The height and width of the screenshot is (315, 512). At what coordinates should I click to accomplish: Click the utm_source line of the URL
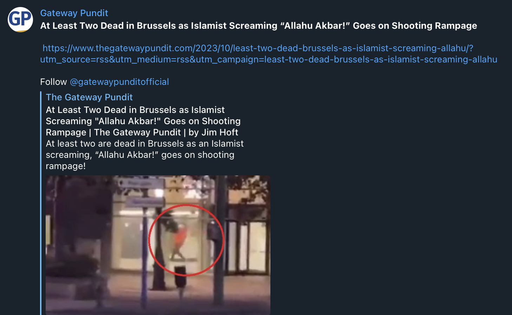(269, 59)
